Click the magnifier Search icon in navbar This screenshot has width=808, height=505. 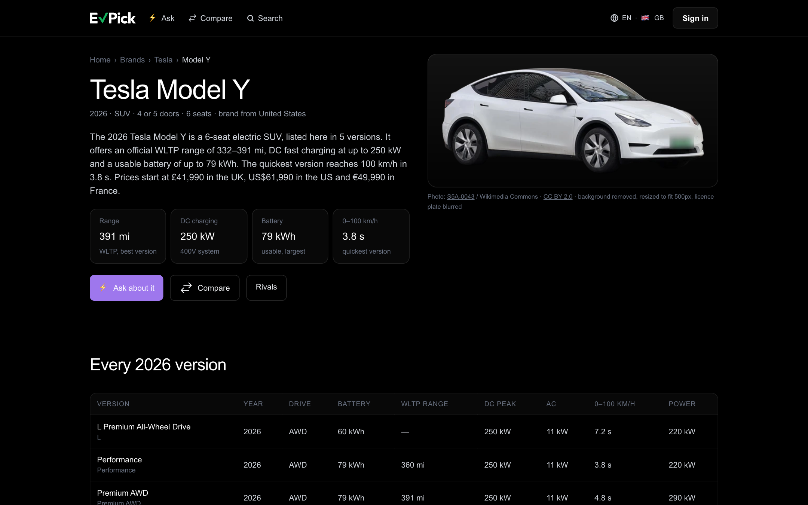click(x=250, y=18)
